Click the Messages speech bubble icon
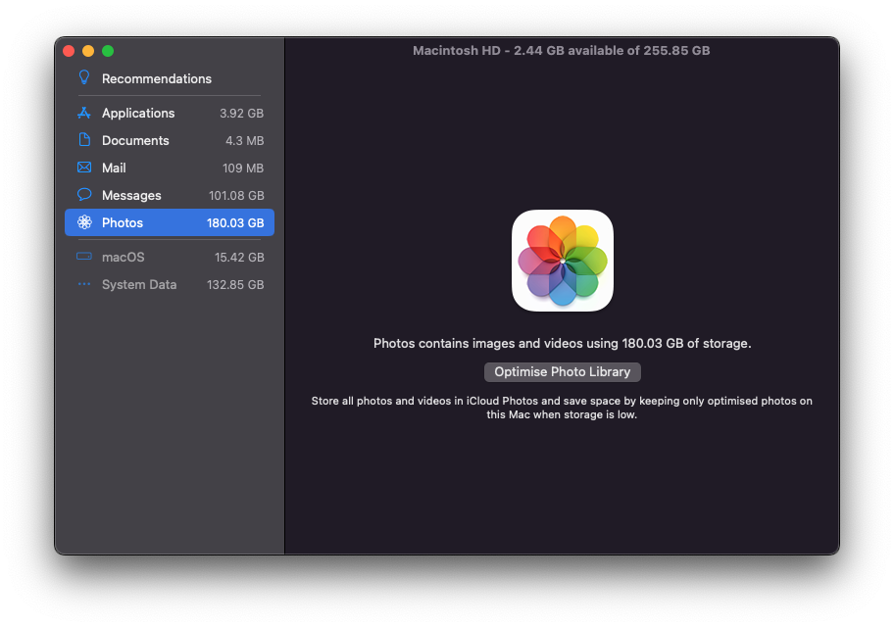Image resolution: width=894 pixels, height=627 pixels. [x=84, y=194]
